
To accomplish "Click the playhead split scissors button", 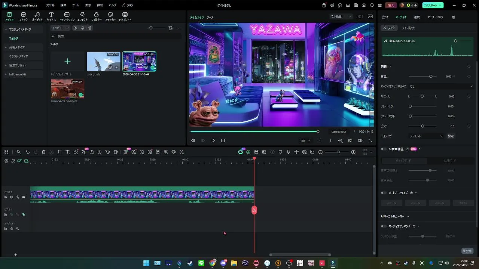I will pos(254,210).
